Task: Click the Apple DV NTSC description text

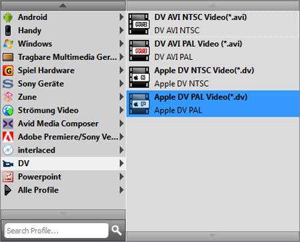Action: point(181,84)
